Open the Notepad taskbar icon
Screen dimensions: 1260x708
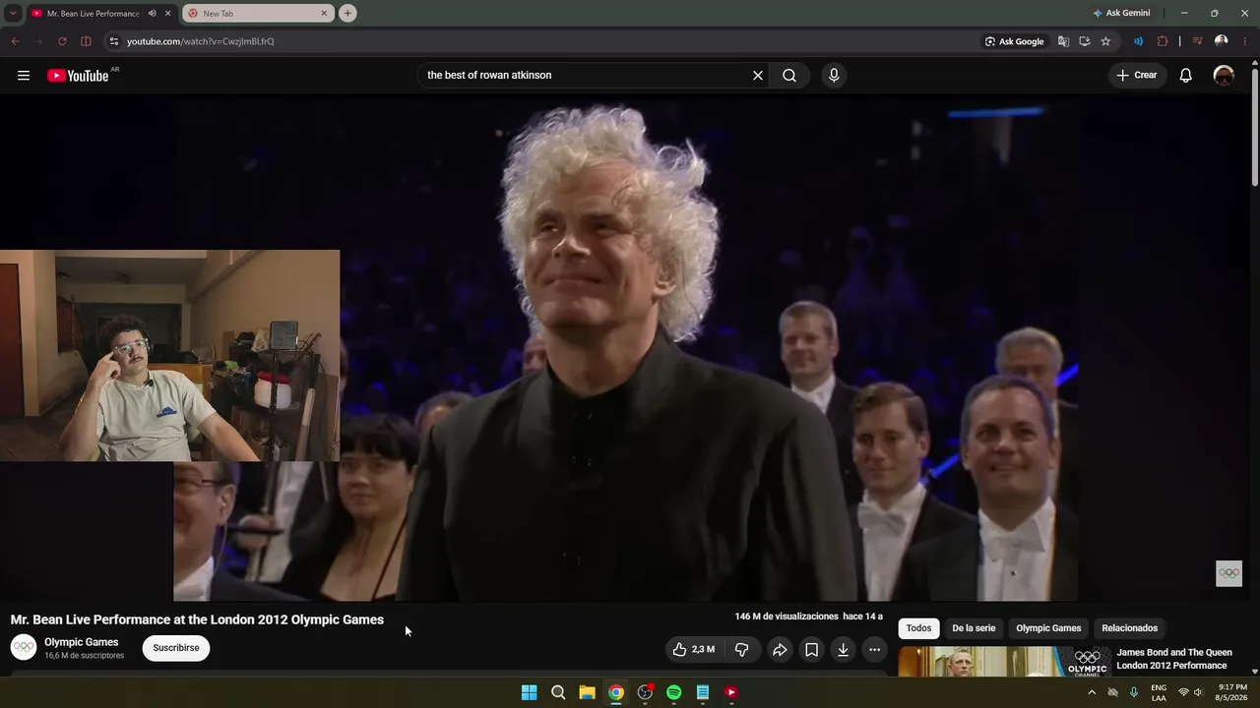(x=703, y=692)
